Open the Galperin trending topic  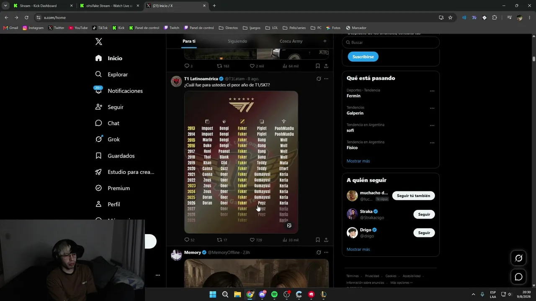[355, 113]
